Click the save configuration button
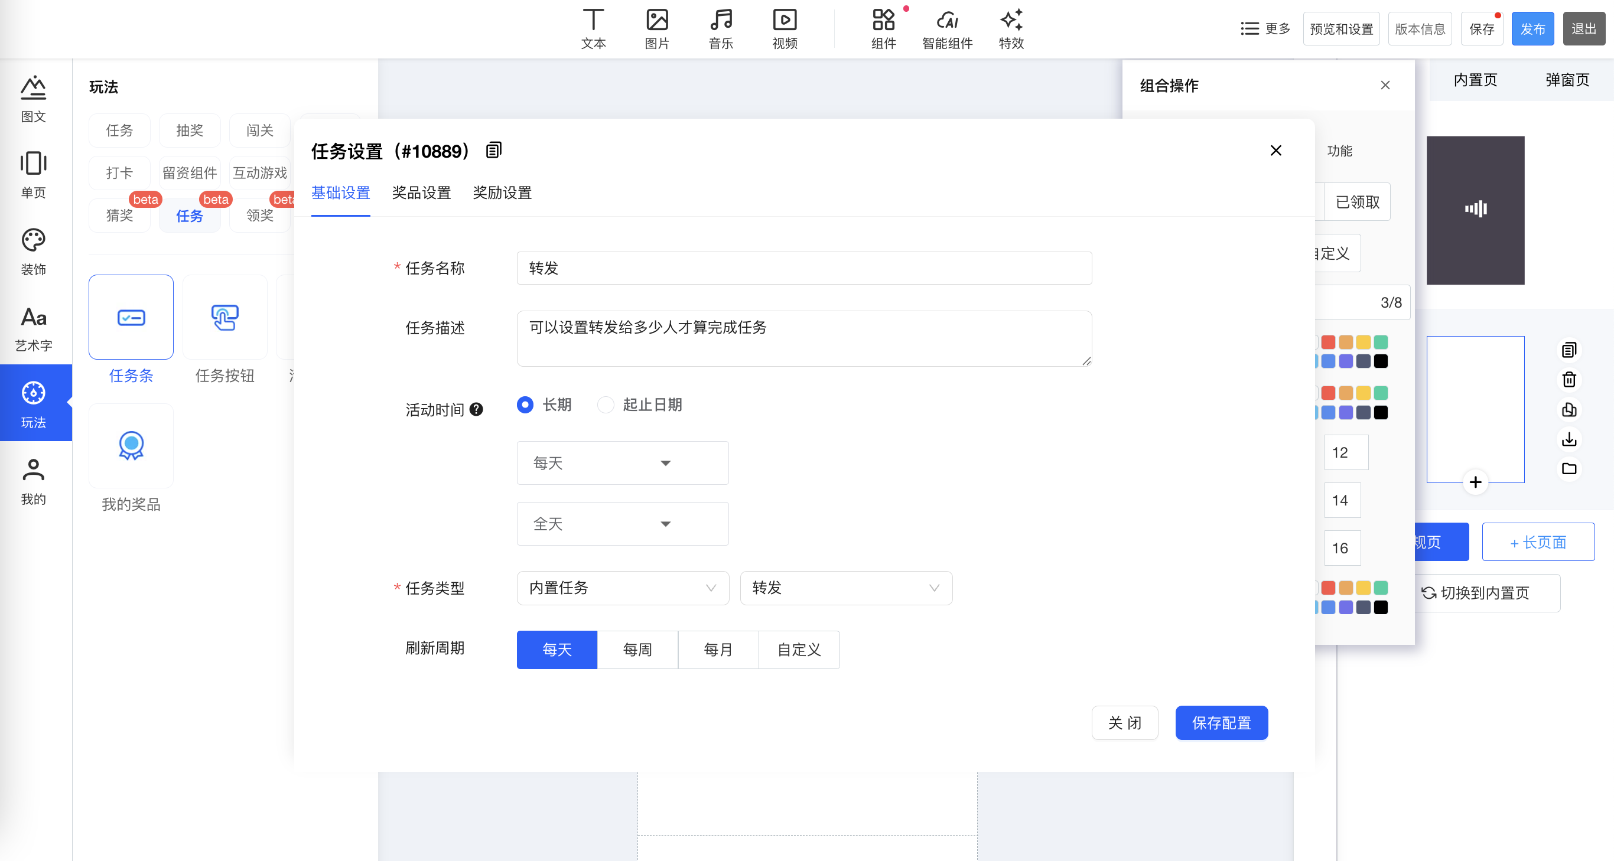 point(1221,723)
